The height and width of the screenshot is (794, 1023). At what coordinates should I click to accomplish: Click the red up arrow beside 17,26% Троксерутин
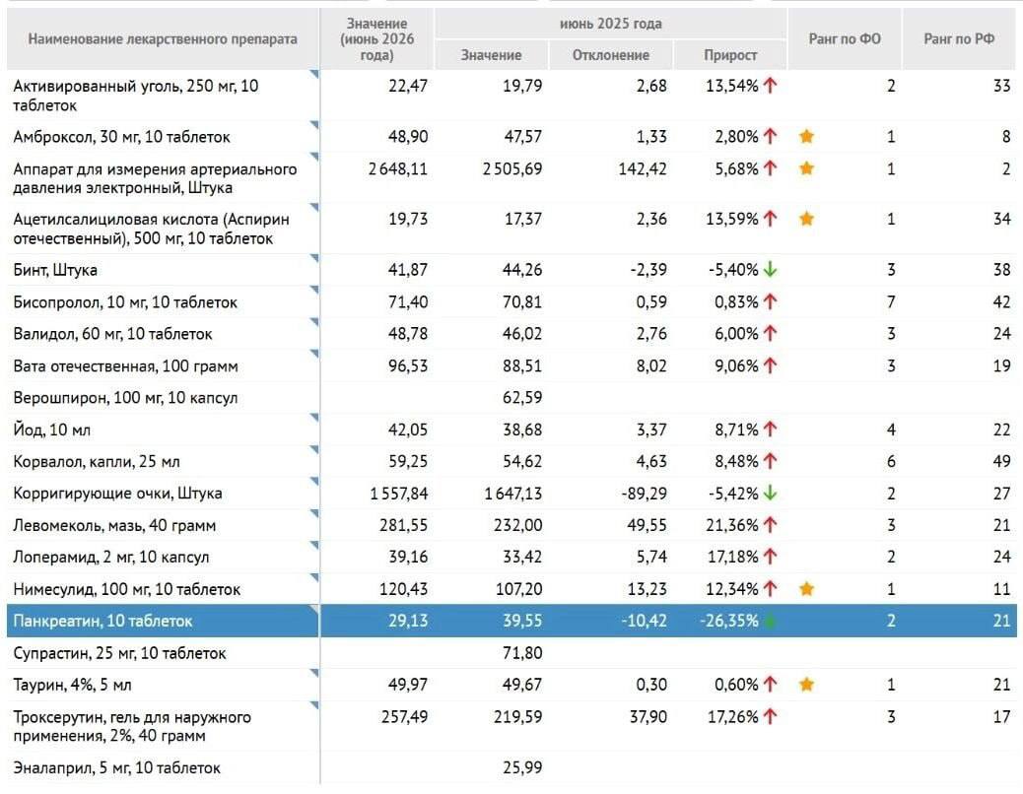tap(771, 716)
